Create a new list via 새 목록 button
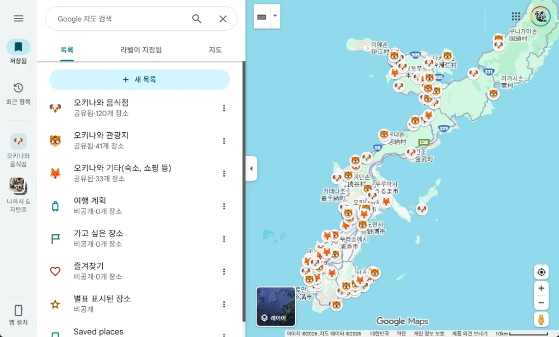 pyautogui.click(x=140, y=80)
